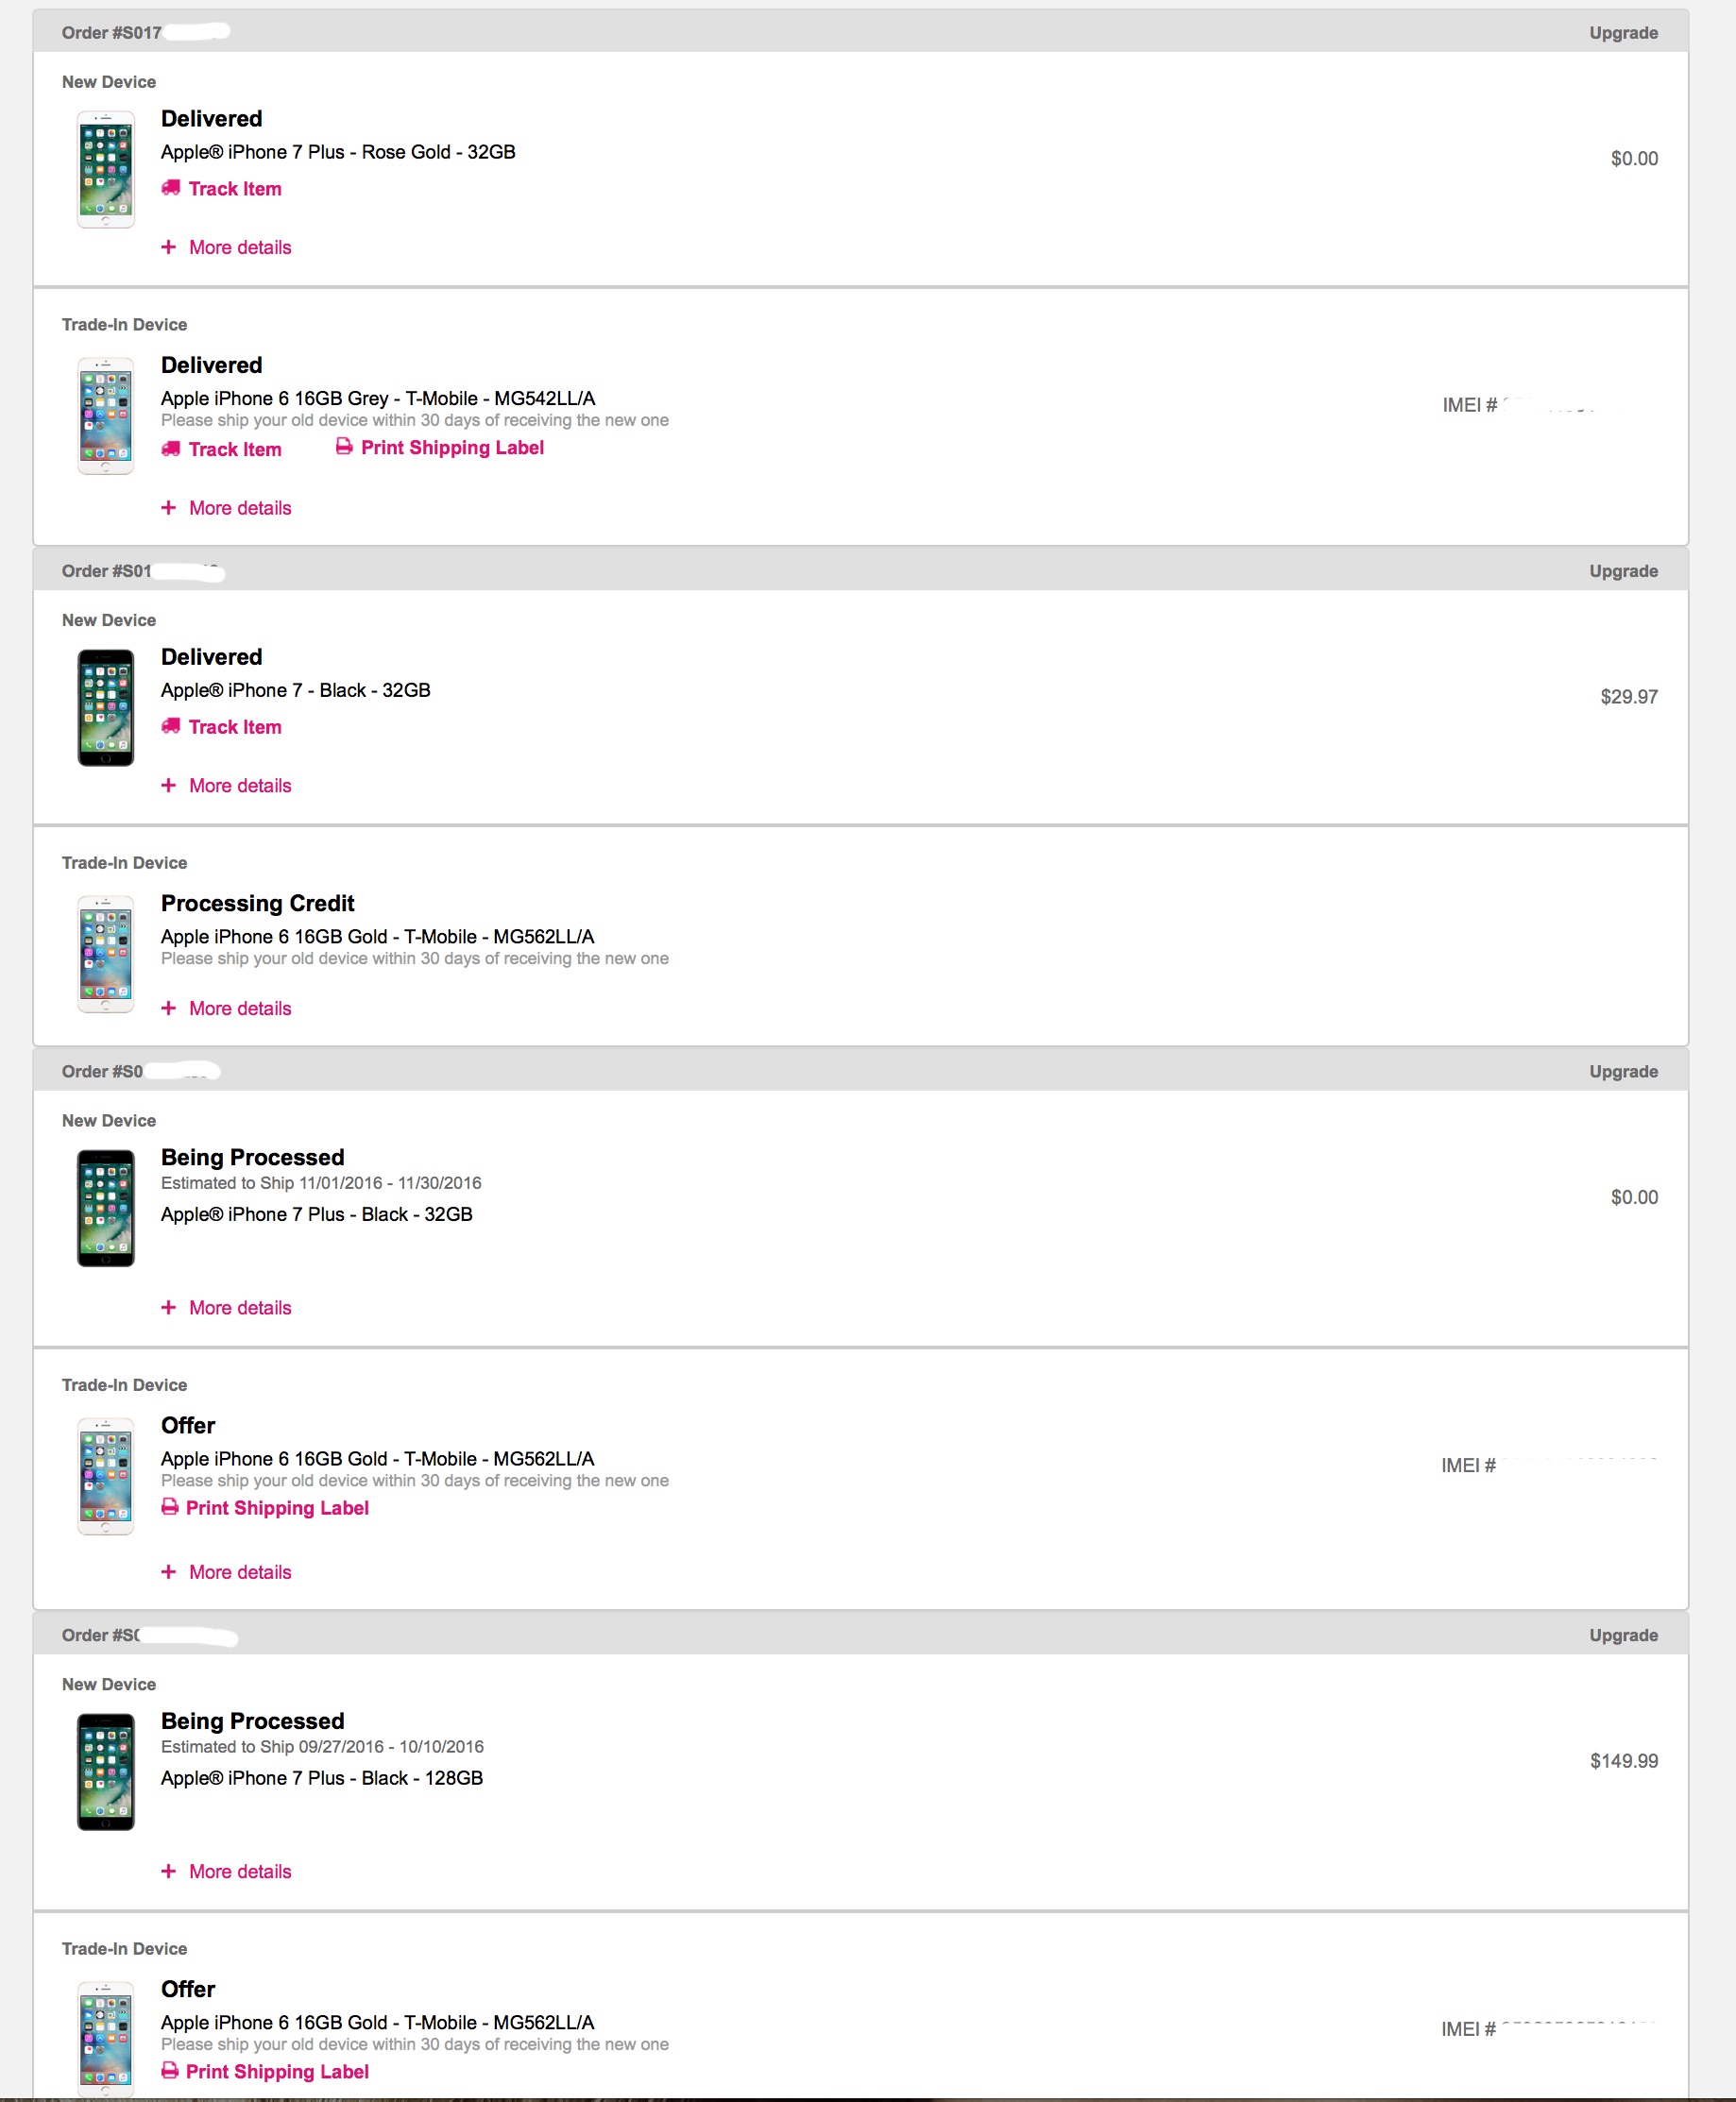Image resolution: width=1736 pixels, height=2102 pixels.
Task: Click printer icon on bottom Offer trade-in
Action: point(170,2071)
